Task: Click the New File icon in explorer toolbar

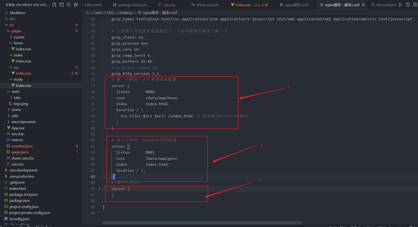Action: (x=55, y=5)
